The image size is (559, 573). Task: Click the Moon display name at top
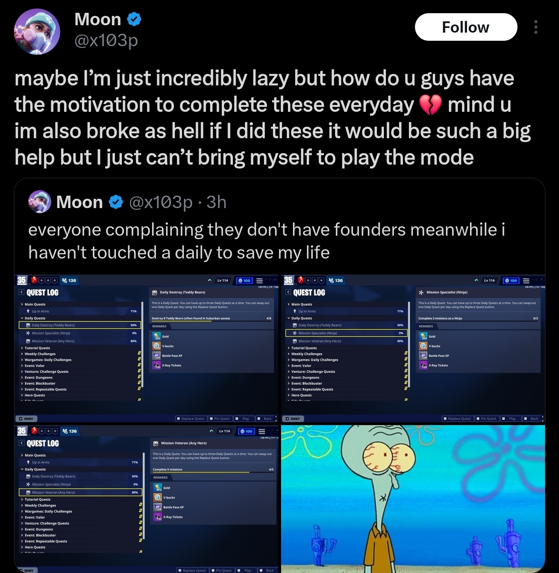coord(98,19)
